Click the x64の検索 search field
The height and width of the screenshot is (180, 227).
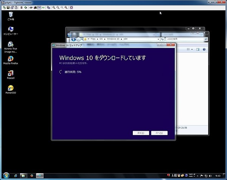[187, 39]
